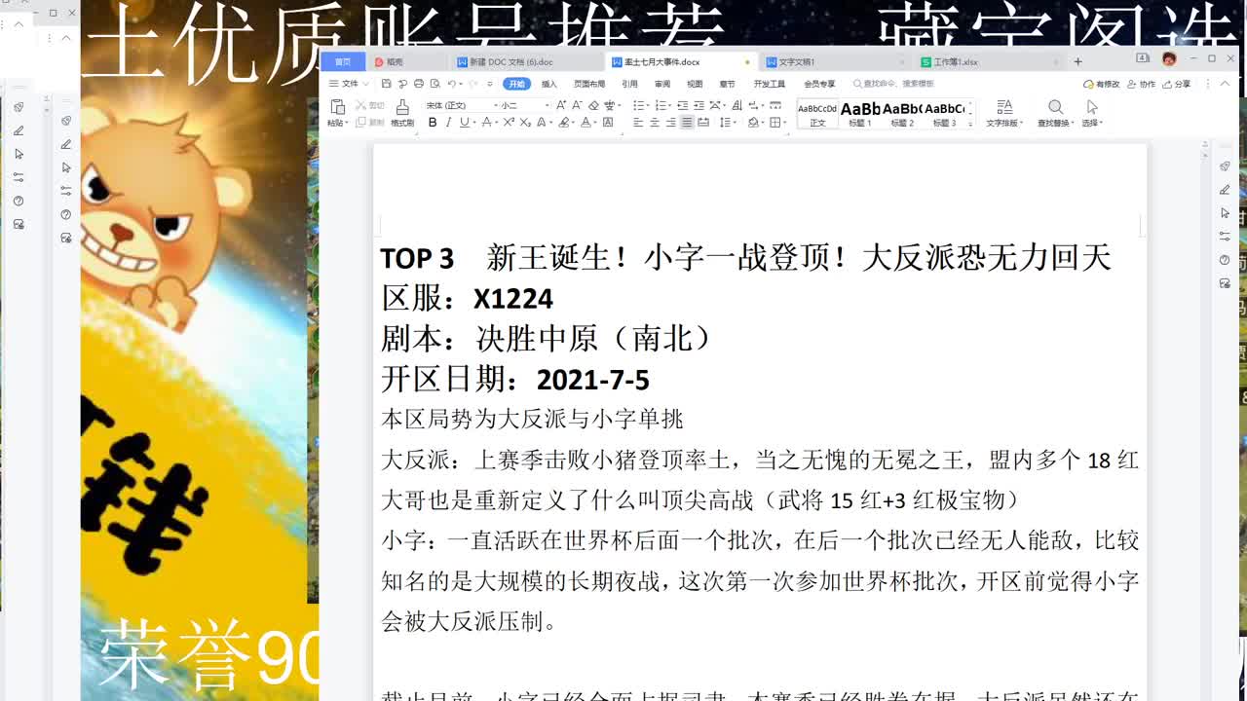1247x701 pixels.
Task: Click the shading fill color button
Action: click(754, 123)
